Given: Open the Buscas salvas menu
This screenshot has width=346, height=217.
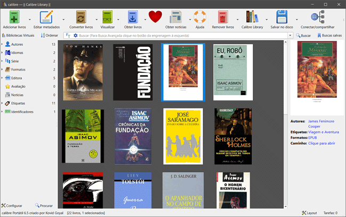Looking at the screenshot, I should [x=330, y=36].
